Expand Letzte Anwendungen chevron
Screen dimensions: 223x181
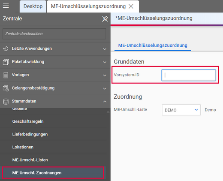(105, 49)
